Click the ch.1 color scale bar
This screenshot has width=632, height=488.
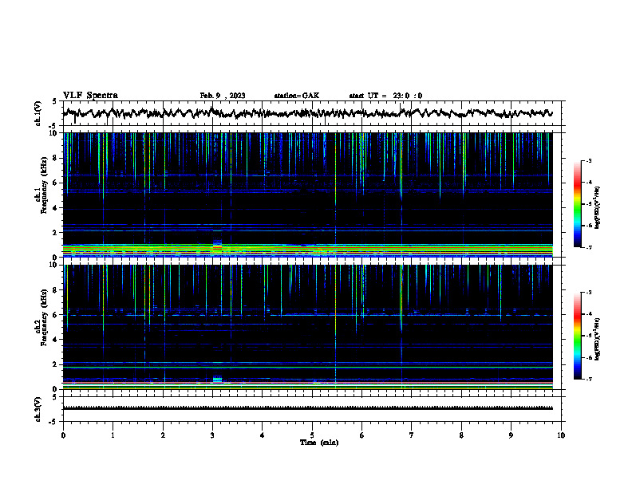pos(577,204)
